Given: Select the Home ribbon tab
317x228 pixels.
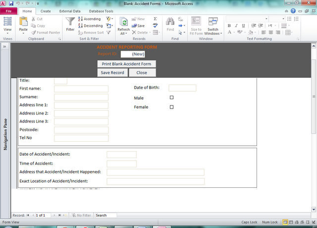Looking at the screenshot, I should pyautogui.click(x=27, y=11).
